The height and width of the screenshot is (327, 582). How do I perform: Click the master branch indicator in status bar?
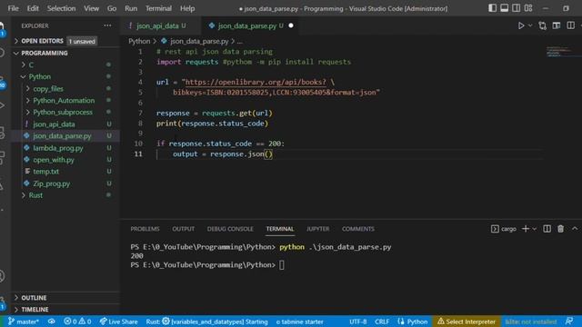[x=23, y=322]
